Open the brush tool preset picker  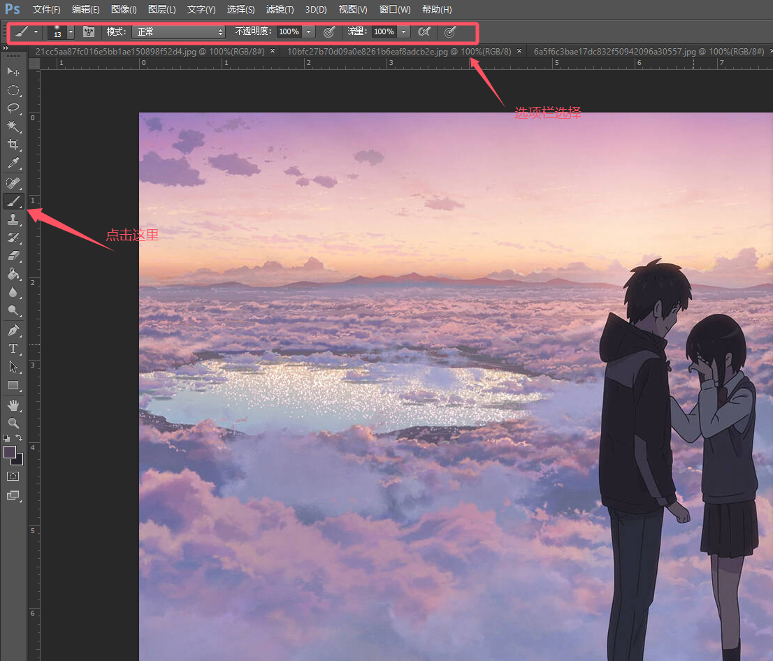(x=21, y=32)
